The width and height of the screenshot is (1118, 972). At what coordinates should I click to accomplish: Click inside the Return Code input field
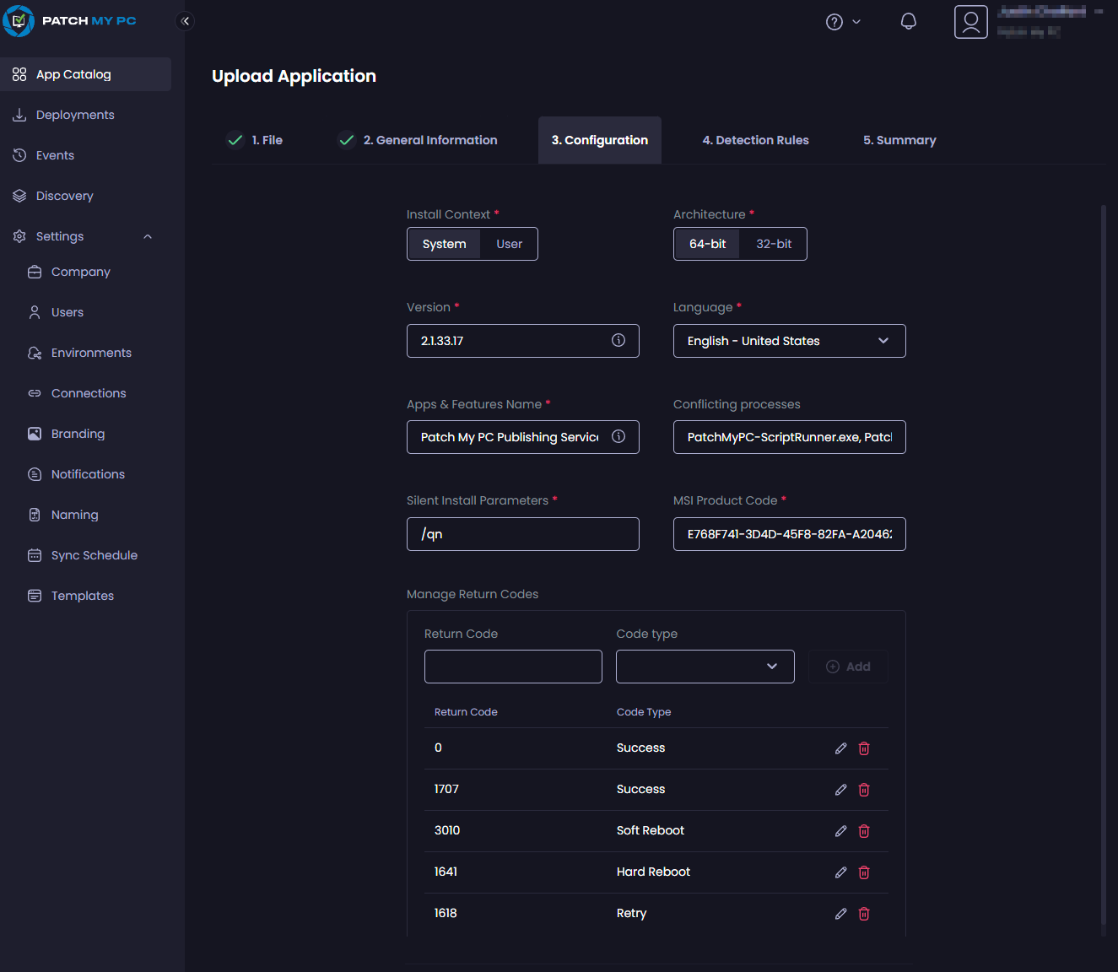click(512, 666)
